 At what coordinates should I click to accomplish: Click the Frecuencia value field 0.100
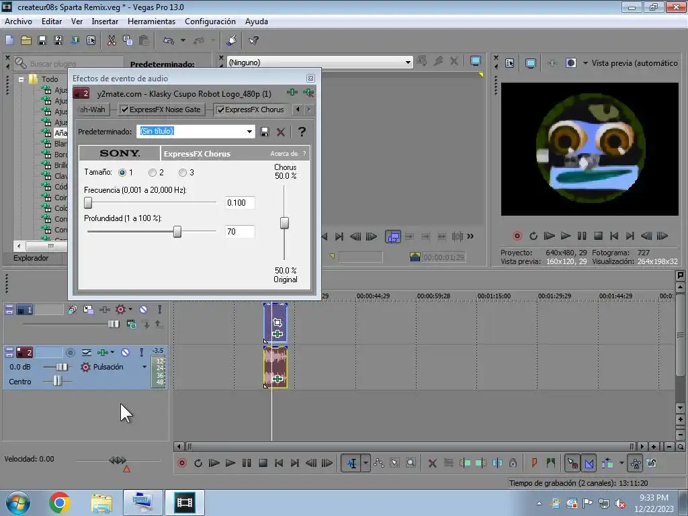pos(240,203)
